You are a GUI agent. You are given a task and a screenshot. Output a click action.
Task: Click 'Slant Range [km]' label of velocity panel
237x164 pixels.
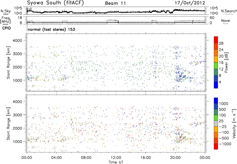tap(8, 123)
